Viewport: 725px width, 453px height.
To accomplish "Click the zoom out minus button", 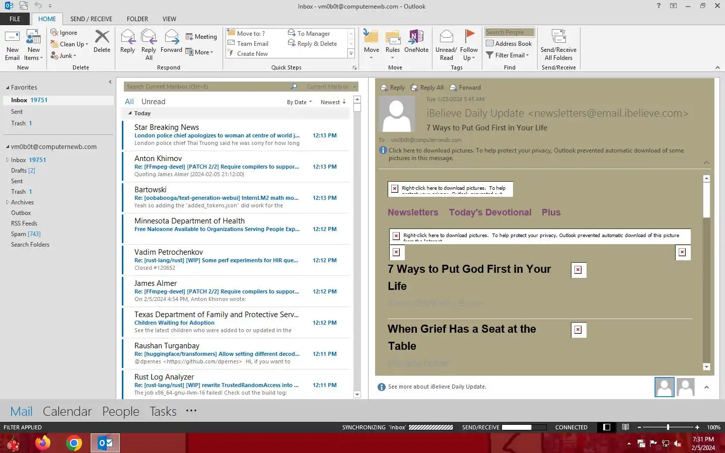I will coord(639,427).
